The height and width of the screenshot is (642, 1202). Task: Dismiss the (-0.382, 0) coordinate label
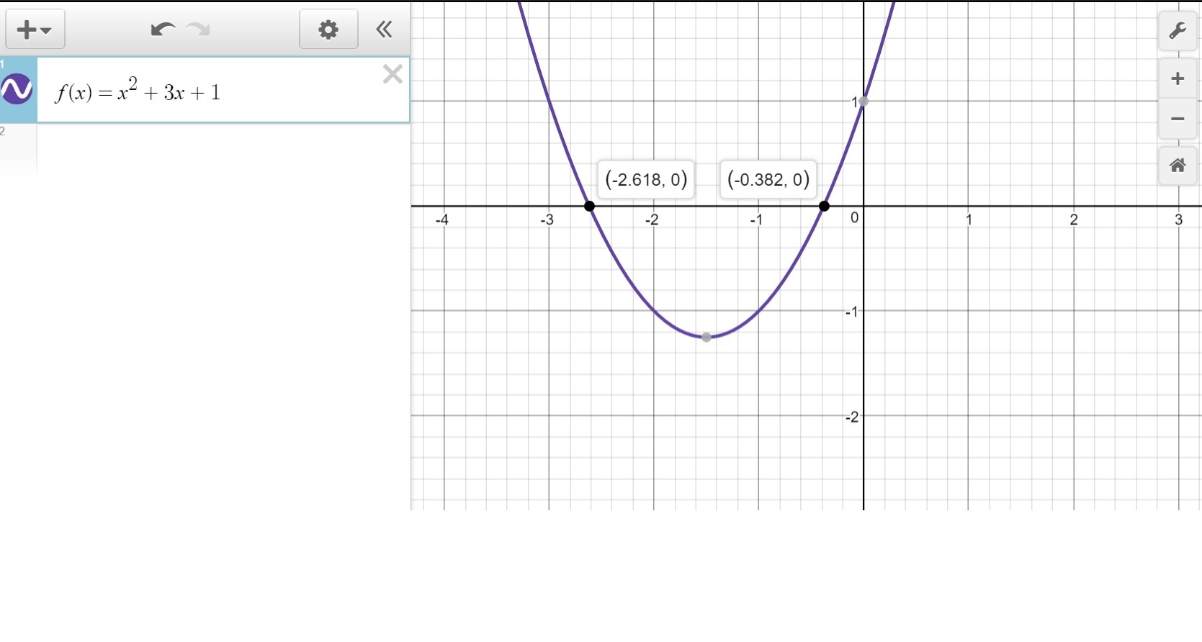click(768, 179)
